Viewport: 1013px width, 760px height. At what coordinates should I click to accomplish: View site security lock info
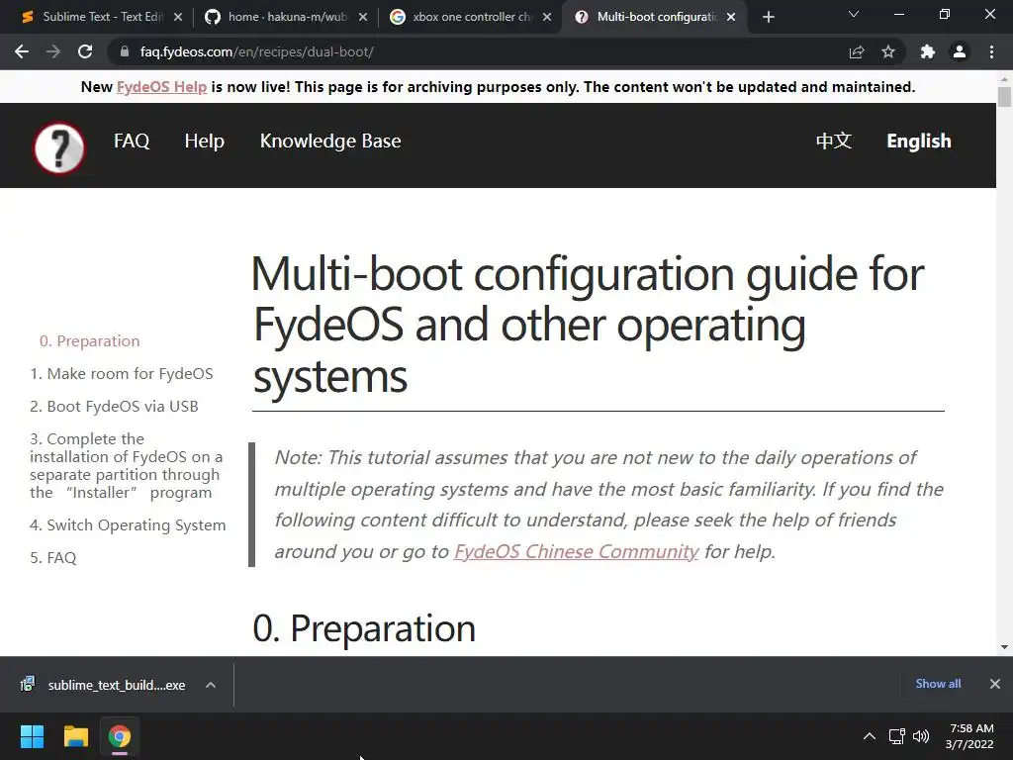(x=125, y=51)
